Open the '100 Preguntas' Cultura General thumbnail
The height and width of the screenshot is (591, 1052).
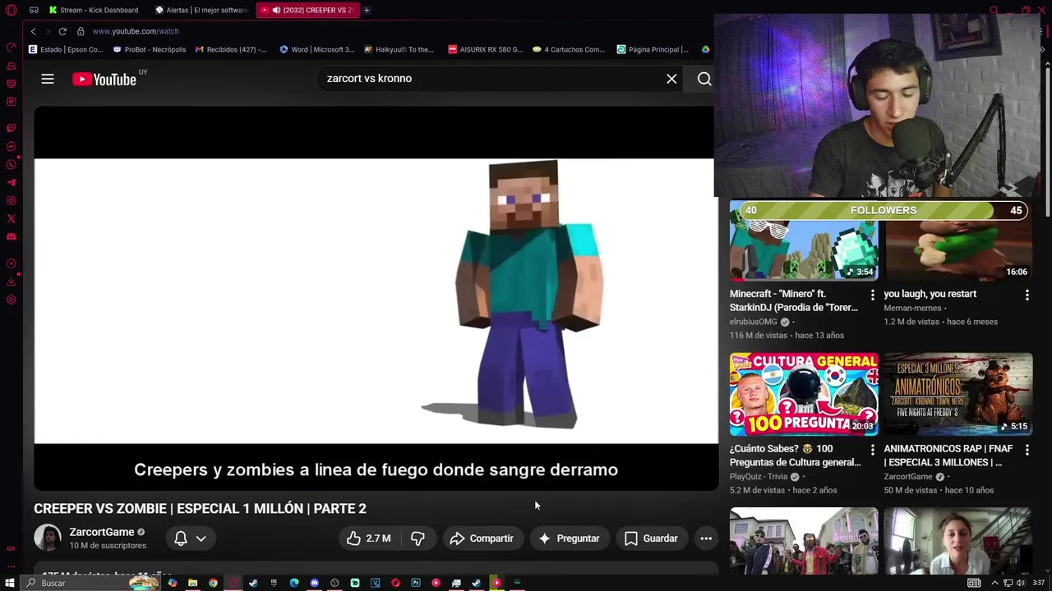click(x=804, y=394)
